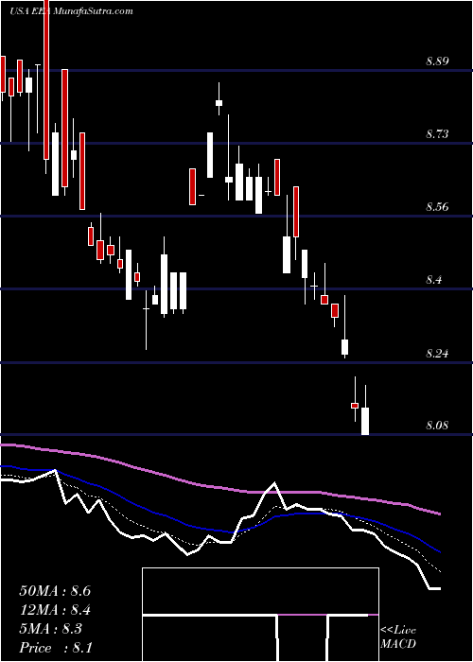Click the USA EEA MunafaSutra.com header text
This screenshot has width=473, height=662.
tap(71, 11)
